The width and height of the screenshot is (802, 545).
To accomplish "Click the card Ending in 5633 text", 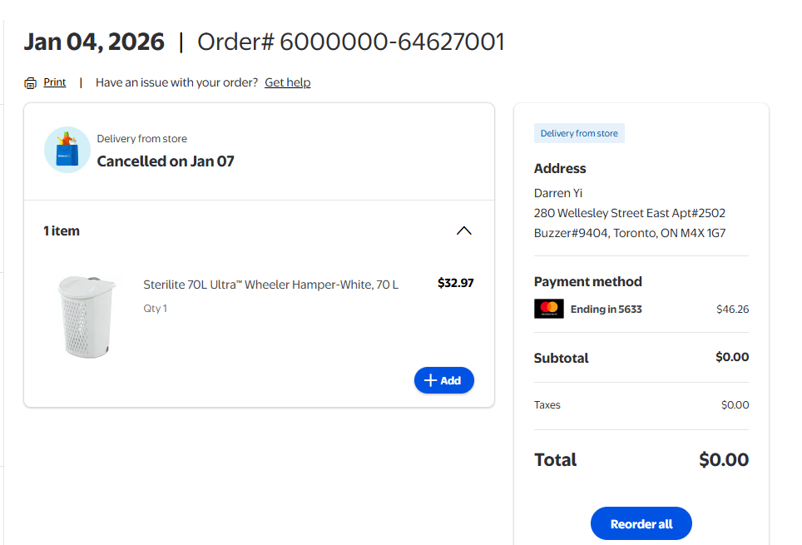I will click(606, 309).
